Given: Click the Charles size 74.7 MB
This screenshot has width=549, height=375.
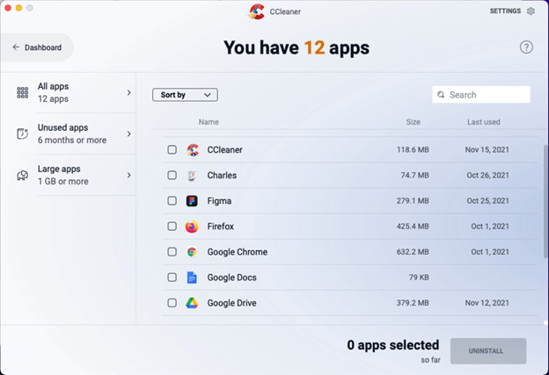Looking at the screenshot, I should click(x=414, y=175).
